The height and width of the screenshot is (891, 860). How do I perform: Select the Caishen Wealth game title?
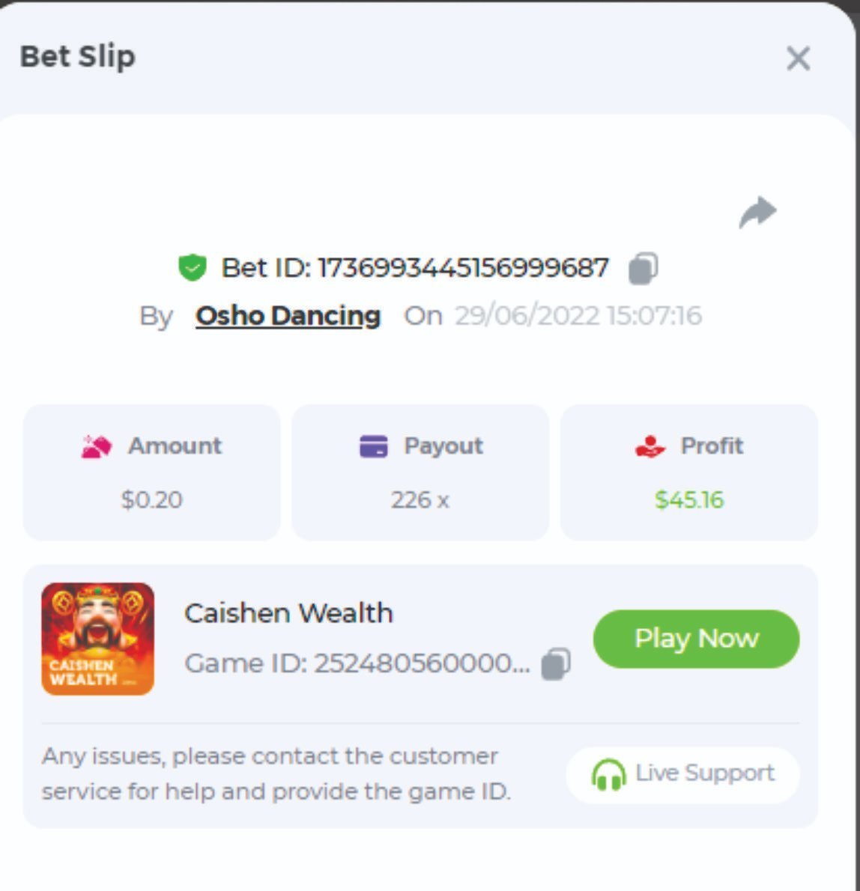[x=288, y=614]
